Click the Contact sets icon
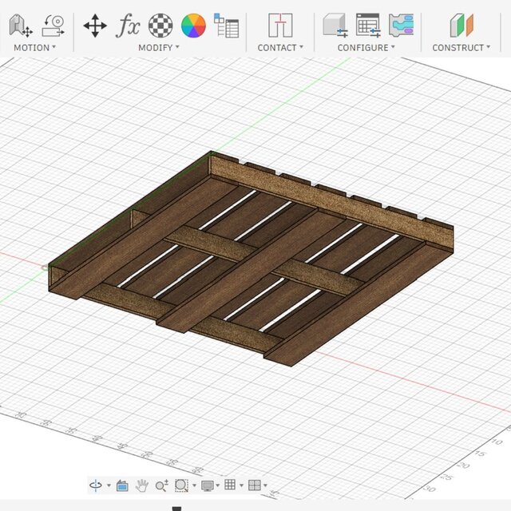 click(x=280, y=26)
